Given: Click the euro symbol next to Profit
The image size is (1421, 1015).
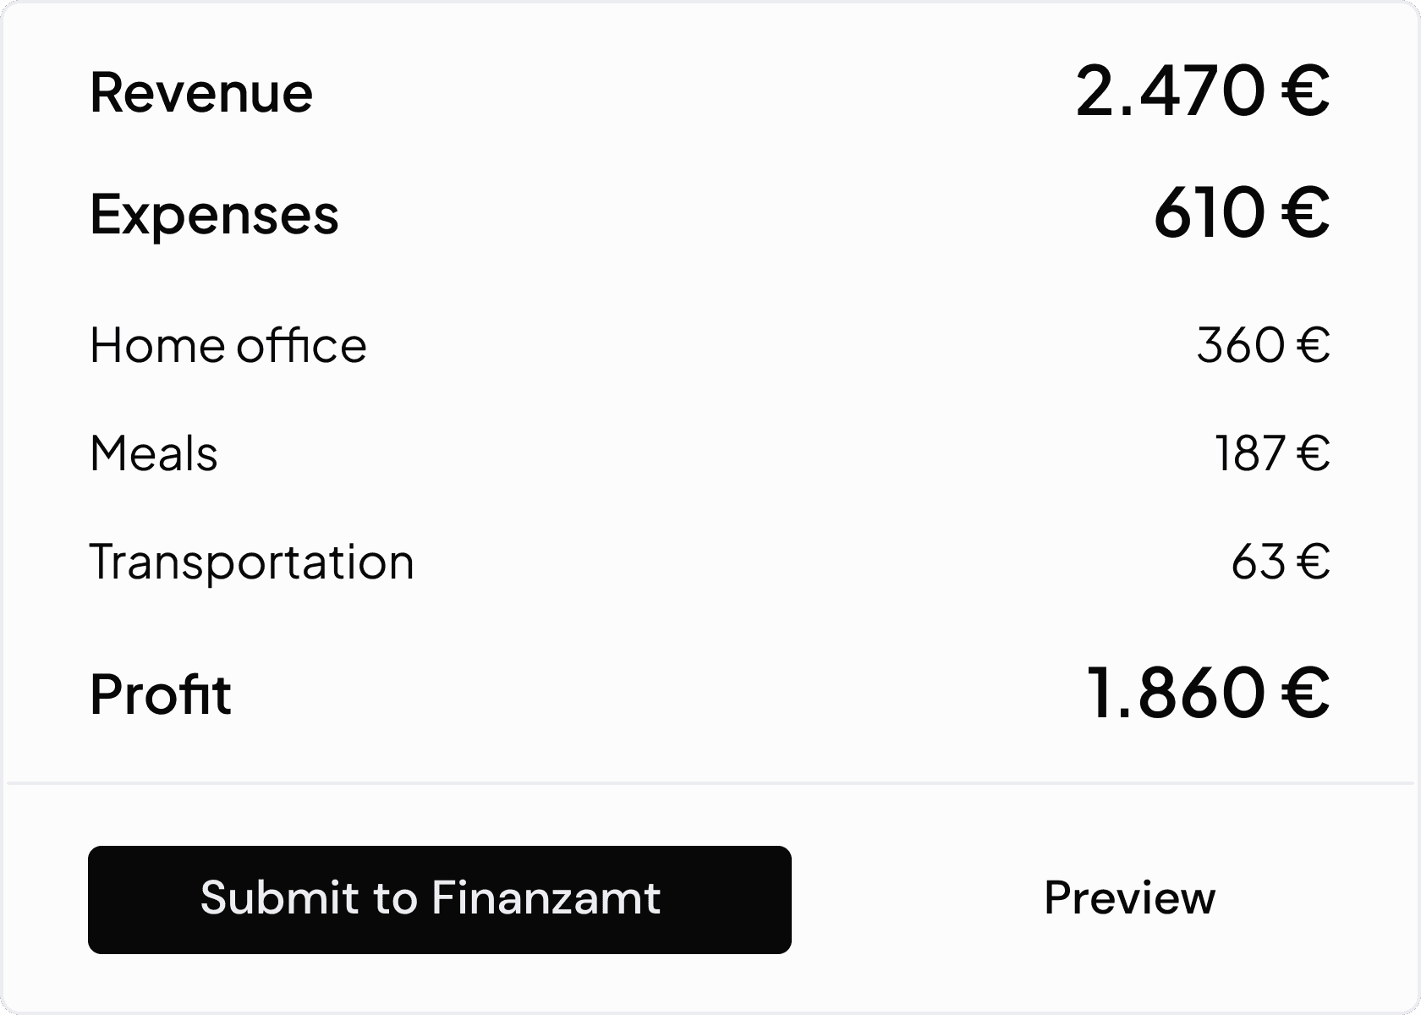Looking at the screenshot, I should point(1305,694).
